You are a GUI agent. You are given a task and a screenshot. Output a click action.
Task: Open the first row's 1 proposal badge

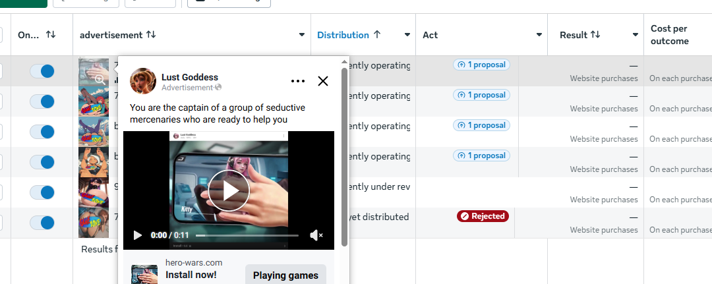tap(481, 65)
